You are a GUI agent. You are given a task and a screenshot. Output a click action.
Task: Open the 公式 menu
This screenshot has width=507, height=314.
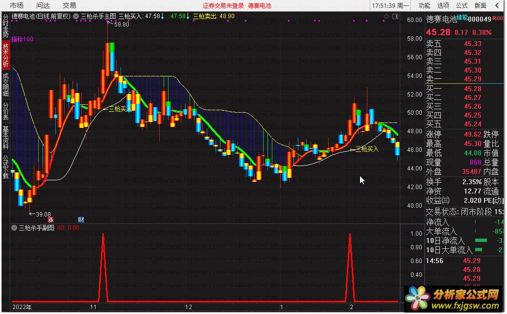click(462, 5)
